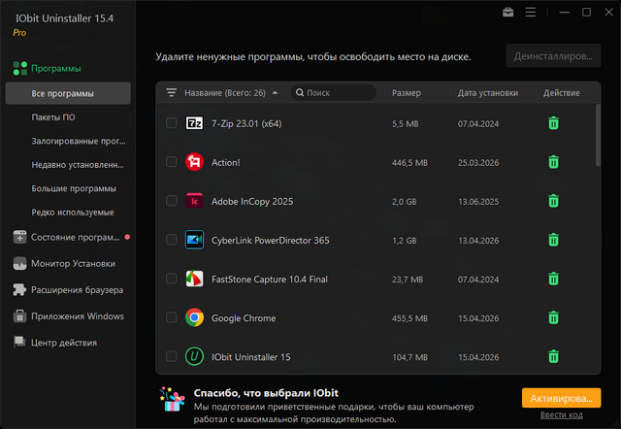The width and height of the screenshot is (621, 429).
Task: Click the Программы section label
Action: pos(56,69)
